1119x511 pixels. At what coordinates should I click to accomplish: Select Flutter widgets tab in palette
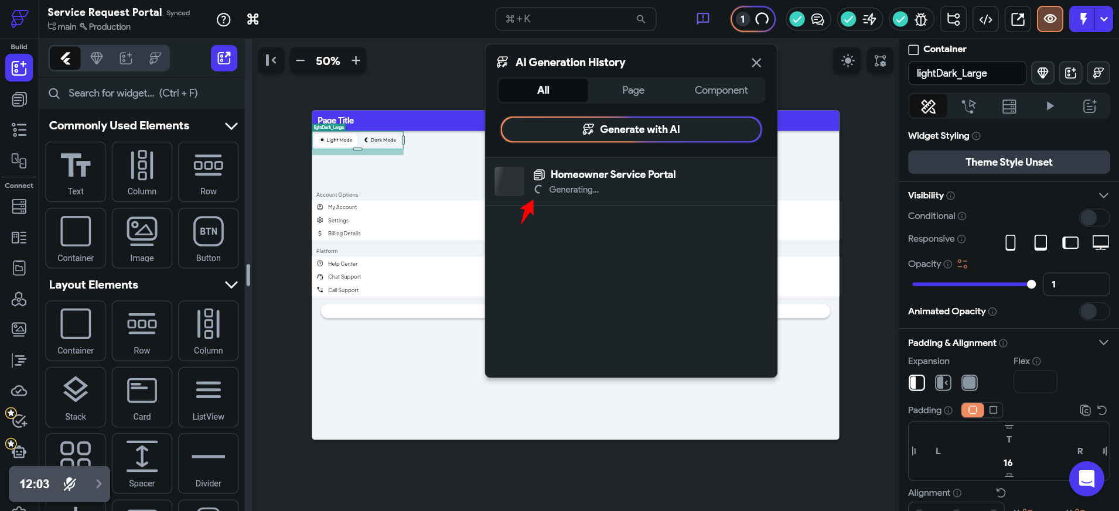tap(66, 58)
